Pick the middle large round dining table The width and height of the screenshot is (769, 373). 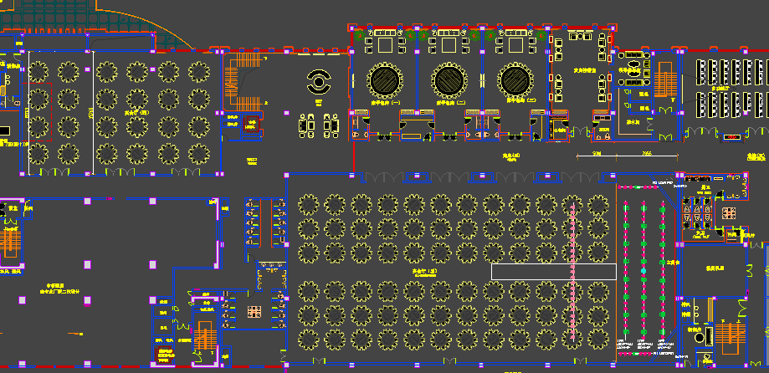[450, 81]
